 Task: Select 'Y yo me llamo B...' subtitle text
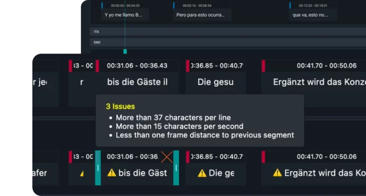pos(123,15)
